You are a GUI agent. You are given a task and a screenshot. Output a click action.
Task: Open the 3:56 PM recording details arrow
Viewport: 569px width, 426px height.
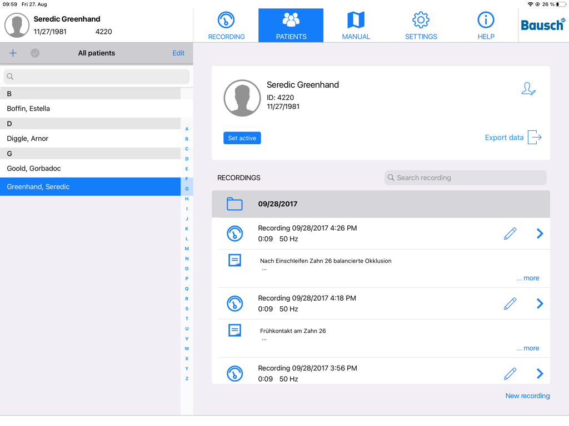click(539, 373)
